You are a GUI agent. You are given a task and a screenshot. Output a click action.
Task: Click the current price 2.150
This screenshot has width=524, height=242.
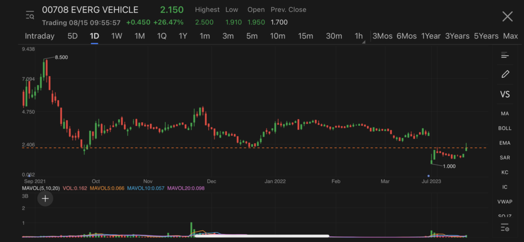(x=172, y=10)
